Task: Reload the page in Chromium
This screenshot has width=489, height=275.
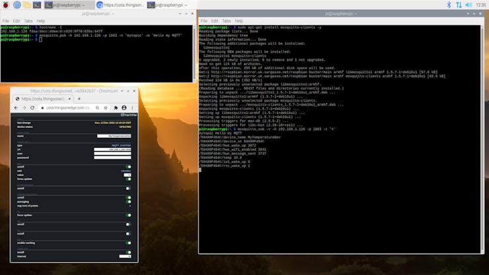Action: click(x=34, y=107)
